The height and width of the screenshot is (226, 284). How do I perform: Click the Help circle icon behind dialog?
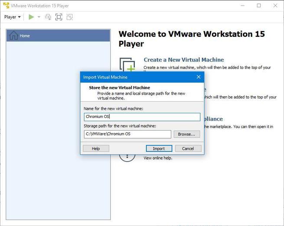127,157
